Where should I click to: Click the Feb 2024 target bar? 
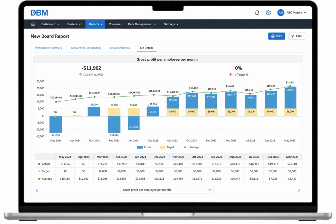pos(114,112)
